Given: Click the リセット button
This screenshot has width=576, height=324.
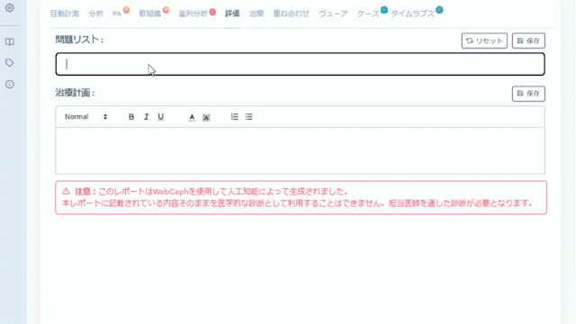Looking at the screenshot, I should point(484,40).
